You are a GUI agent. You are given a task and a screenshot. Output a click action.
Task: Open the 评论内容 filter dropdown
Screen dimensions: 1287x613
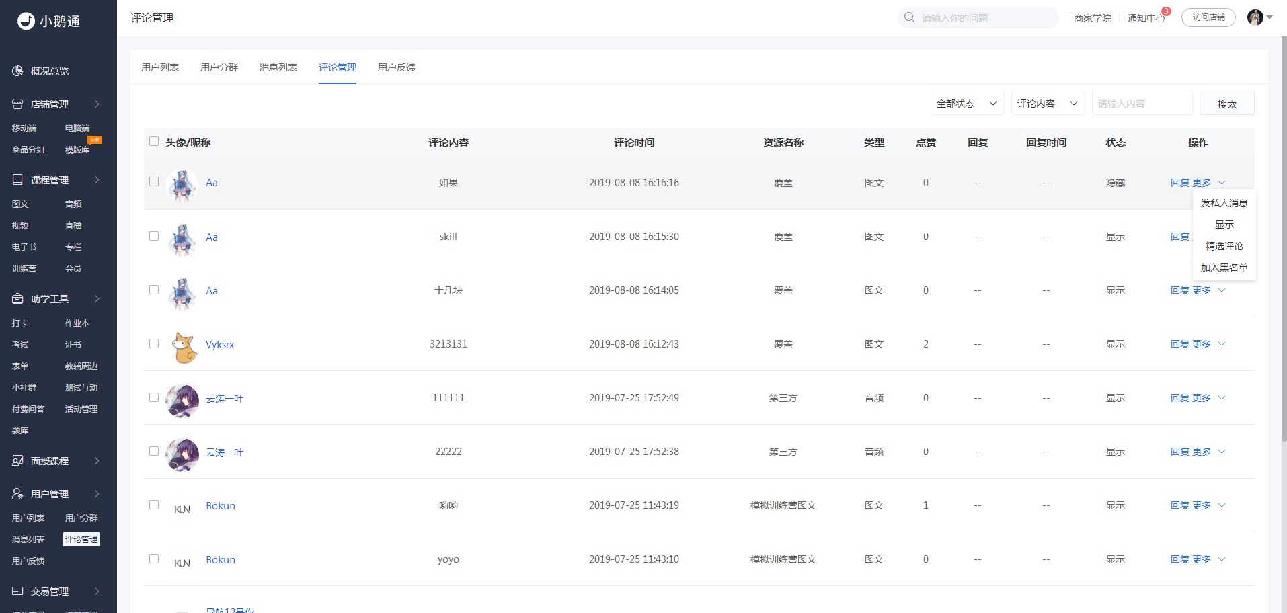click(1048, 103)
